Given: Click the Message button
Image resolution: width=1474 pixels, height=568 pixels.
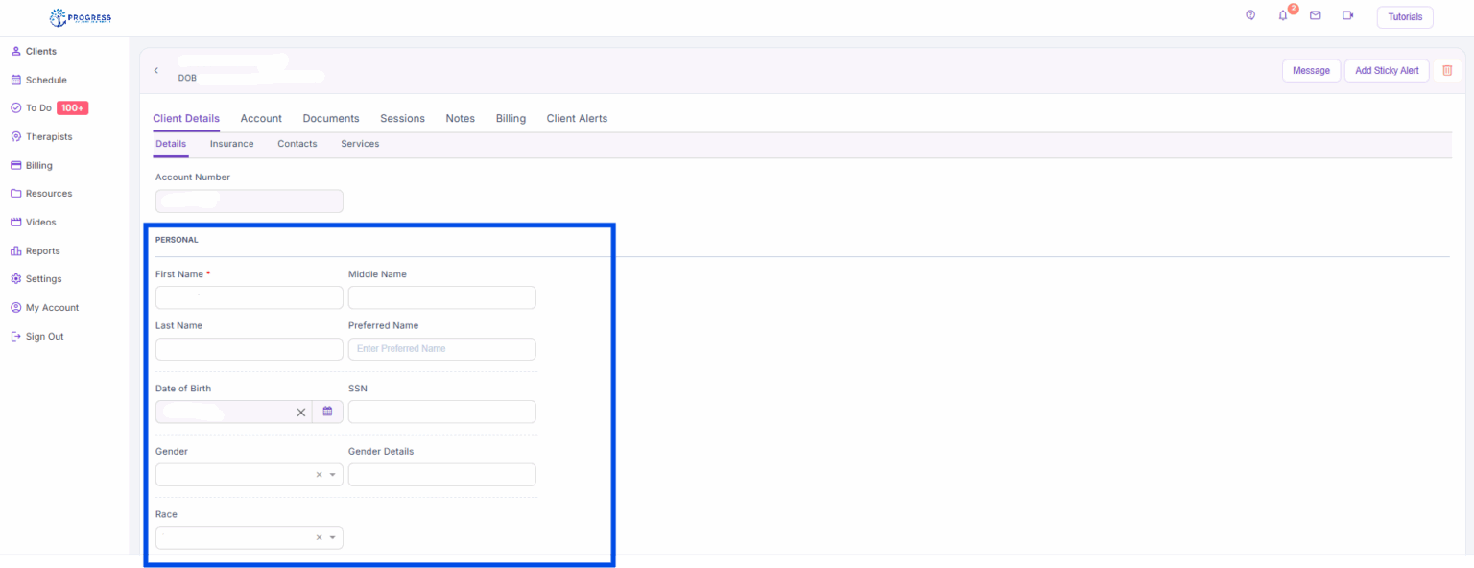Looking at the screenshot, I should click(x=1311, y=70).
